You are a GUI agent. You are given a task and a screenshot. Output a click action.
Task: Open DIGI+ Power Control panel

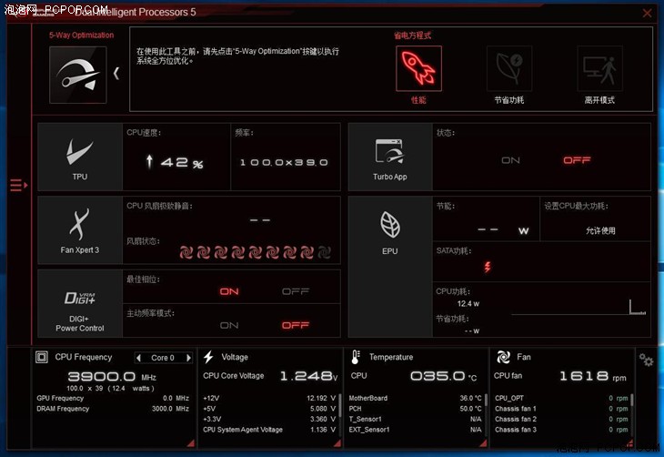pyautogui.click(x=80, y=304)
